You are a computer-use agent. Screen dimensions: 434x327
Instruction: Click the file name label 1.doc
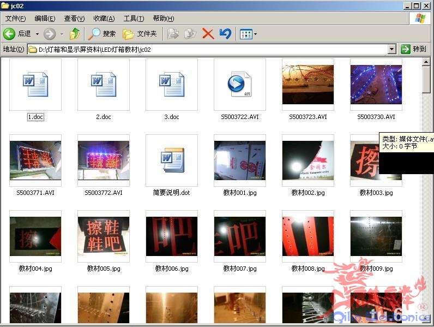tap(35, 117)
